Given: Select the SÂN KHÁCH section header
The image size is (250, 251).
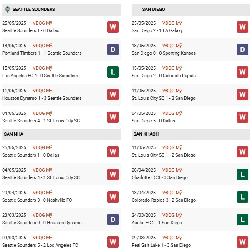Looking at the screenshot, I should (191, 134).
